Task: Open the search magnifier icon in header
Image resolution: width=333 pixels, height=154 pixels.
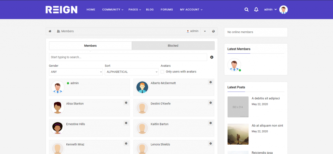Action: tap(246, 9)
